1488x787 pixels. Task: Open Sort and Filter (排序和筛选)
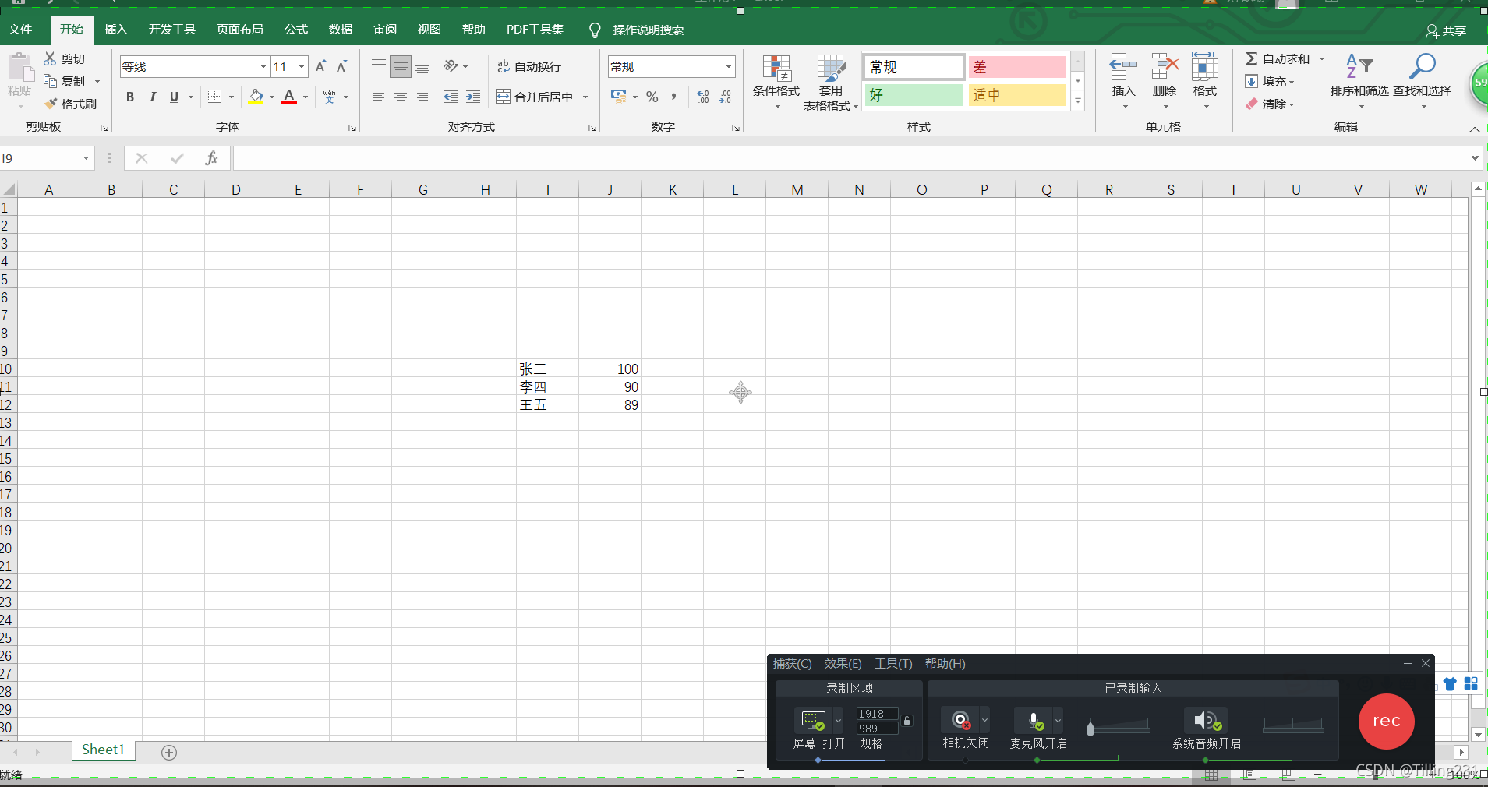point(1359,80)
